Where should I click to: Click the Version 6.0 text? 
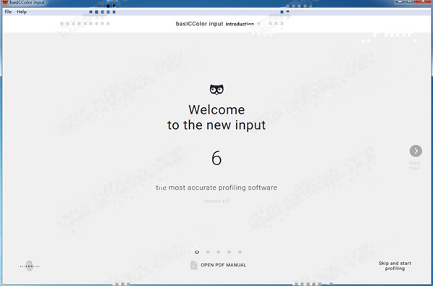[x=216, y=201]
